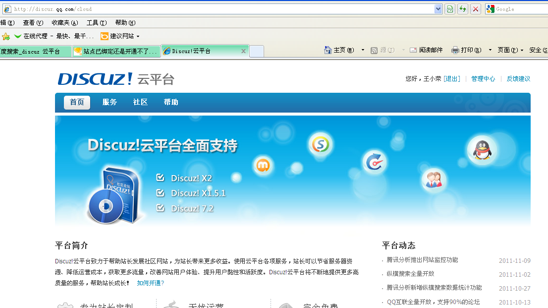The width and height of the screenshot is (548, 308).
Task: Click the orange Sogou S bubble icon
Action: click(321, 144)
